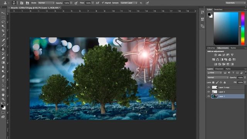Screen dimensions: 247x139
Task: Select the Pen tool
Action: click(3, 76)
